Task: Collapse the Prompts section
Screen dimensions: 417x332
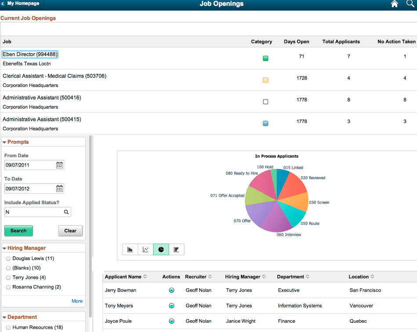Action: pyautogui.click(x=4, y=142)
